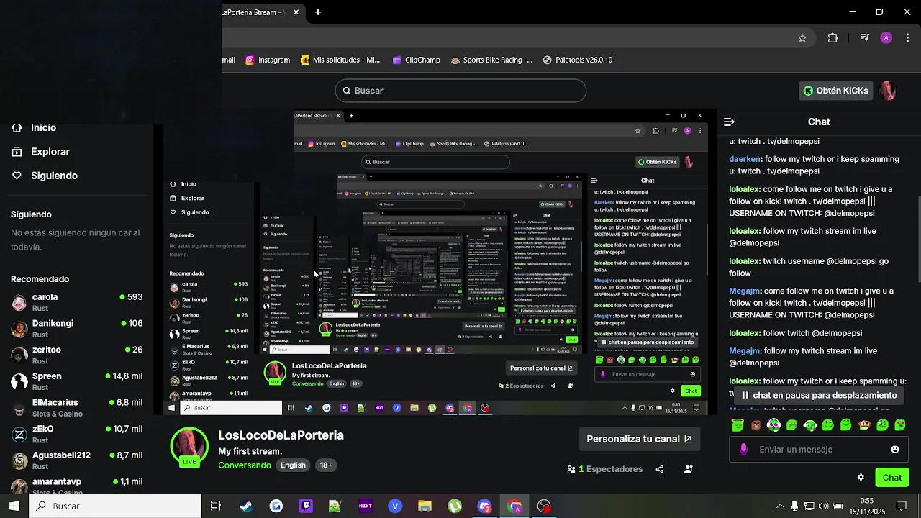
Task: Click the follow user icon beside share
Action: click(x=689, y=469)
